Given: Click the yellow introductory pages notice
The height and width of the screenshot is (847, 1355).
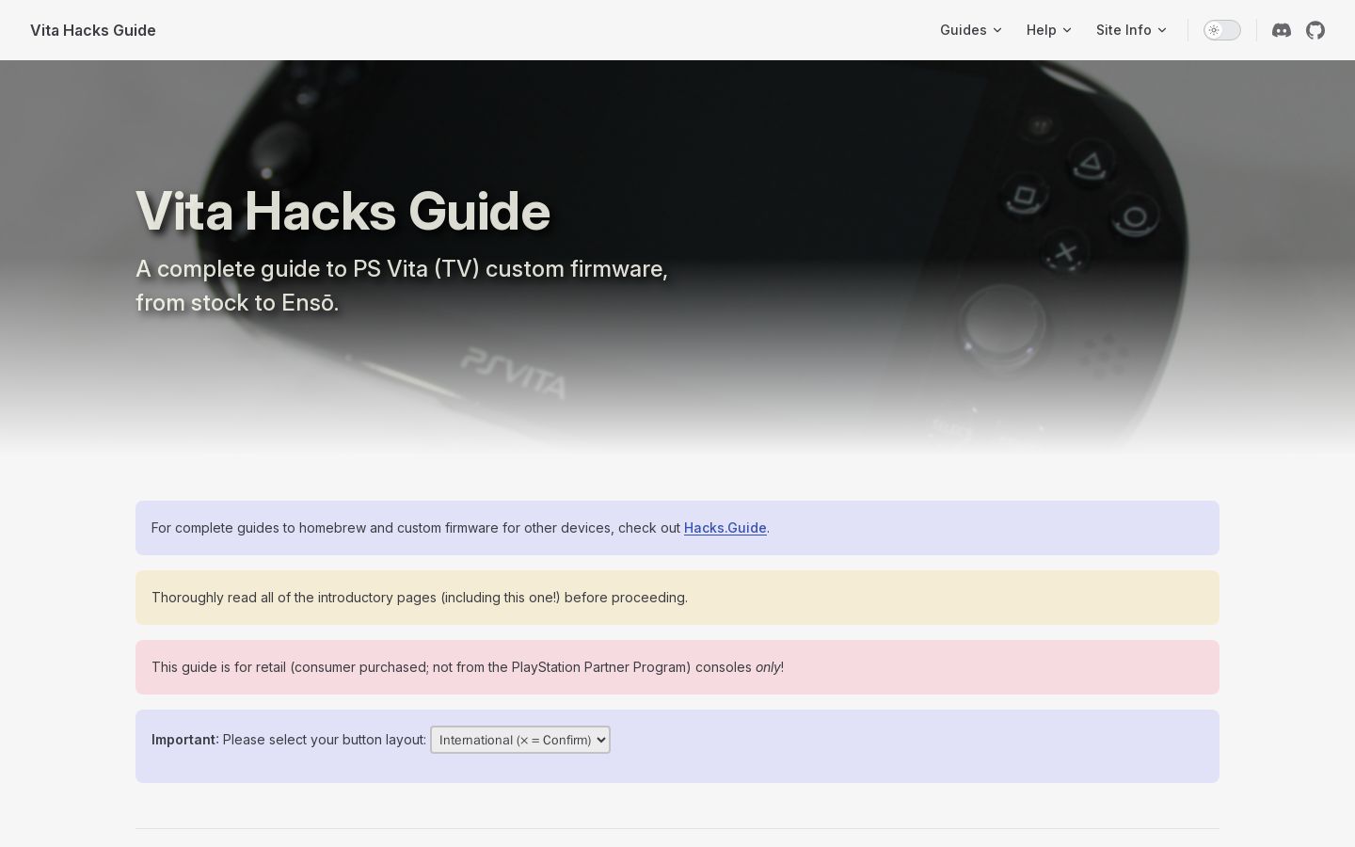Looking at the screenshot, I should pos(677,598).
